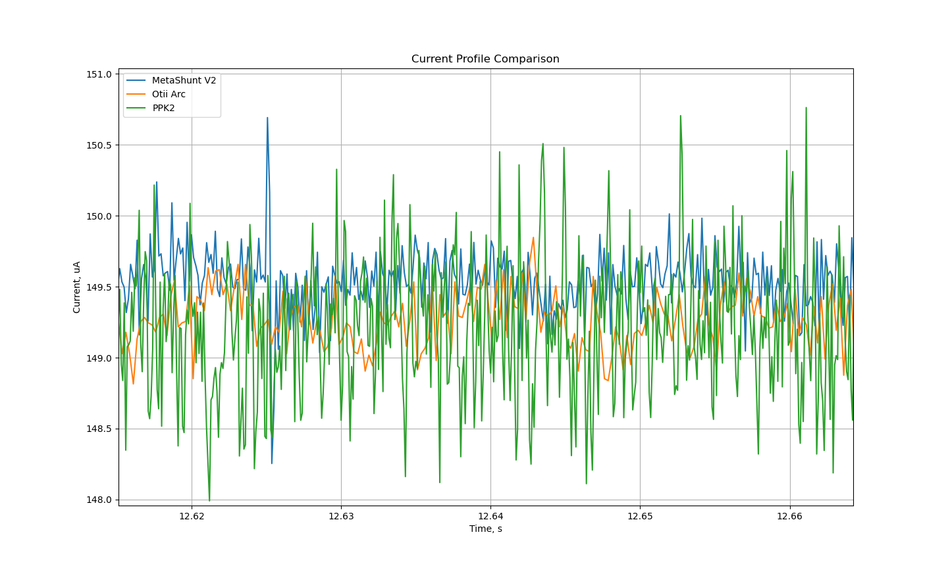This screenshot has height=568, width=948.
Task: Select the Otii Arc legend label
Action: click(169, 94)
